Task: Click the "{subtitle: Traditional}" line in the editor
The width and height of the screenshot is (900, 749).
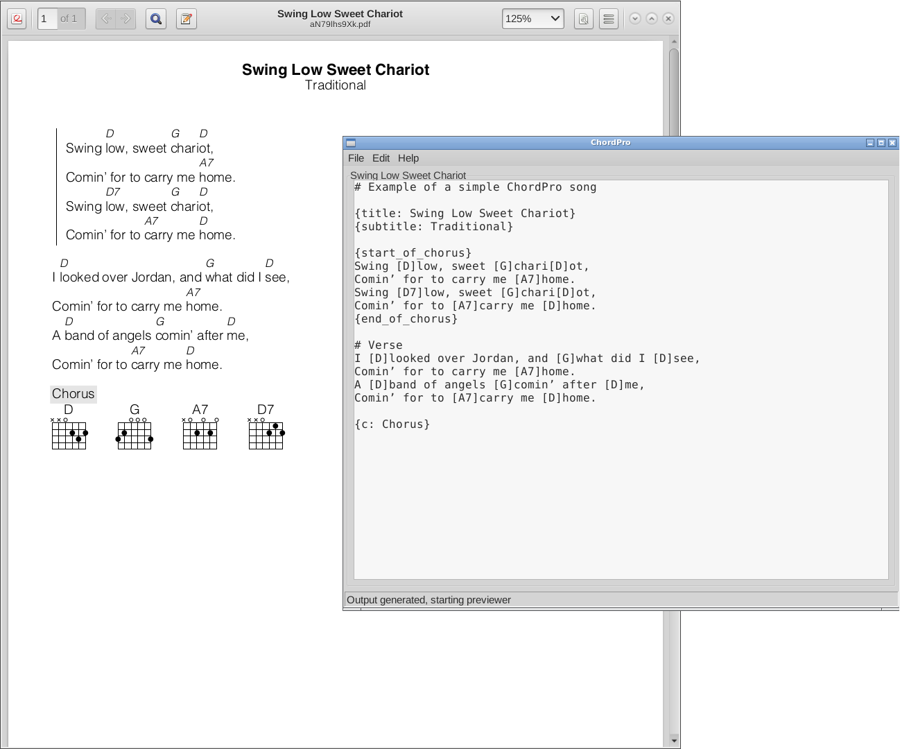Action: 433,227
